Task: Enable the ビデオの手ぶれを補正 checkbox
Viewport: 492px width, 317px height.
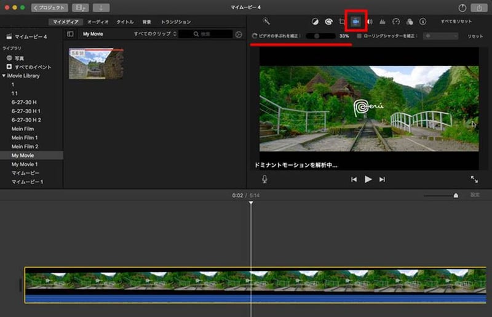Action: (x=255, y=36)
